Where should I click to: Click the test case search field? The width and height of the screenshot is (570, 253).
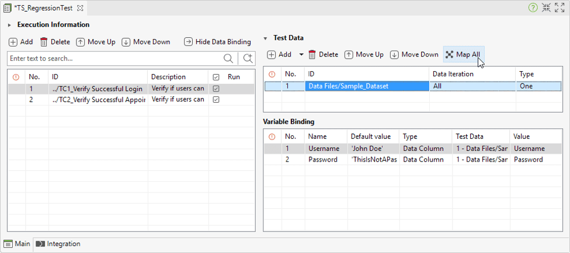pos(116,58)
